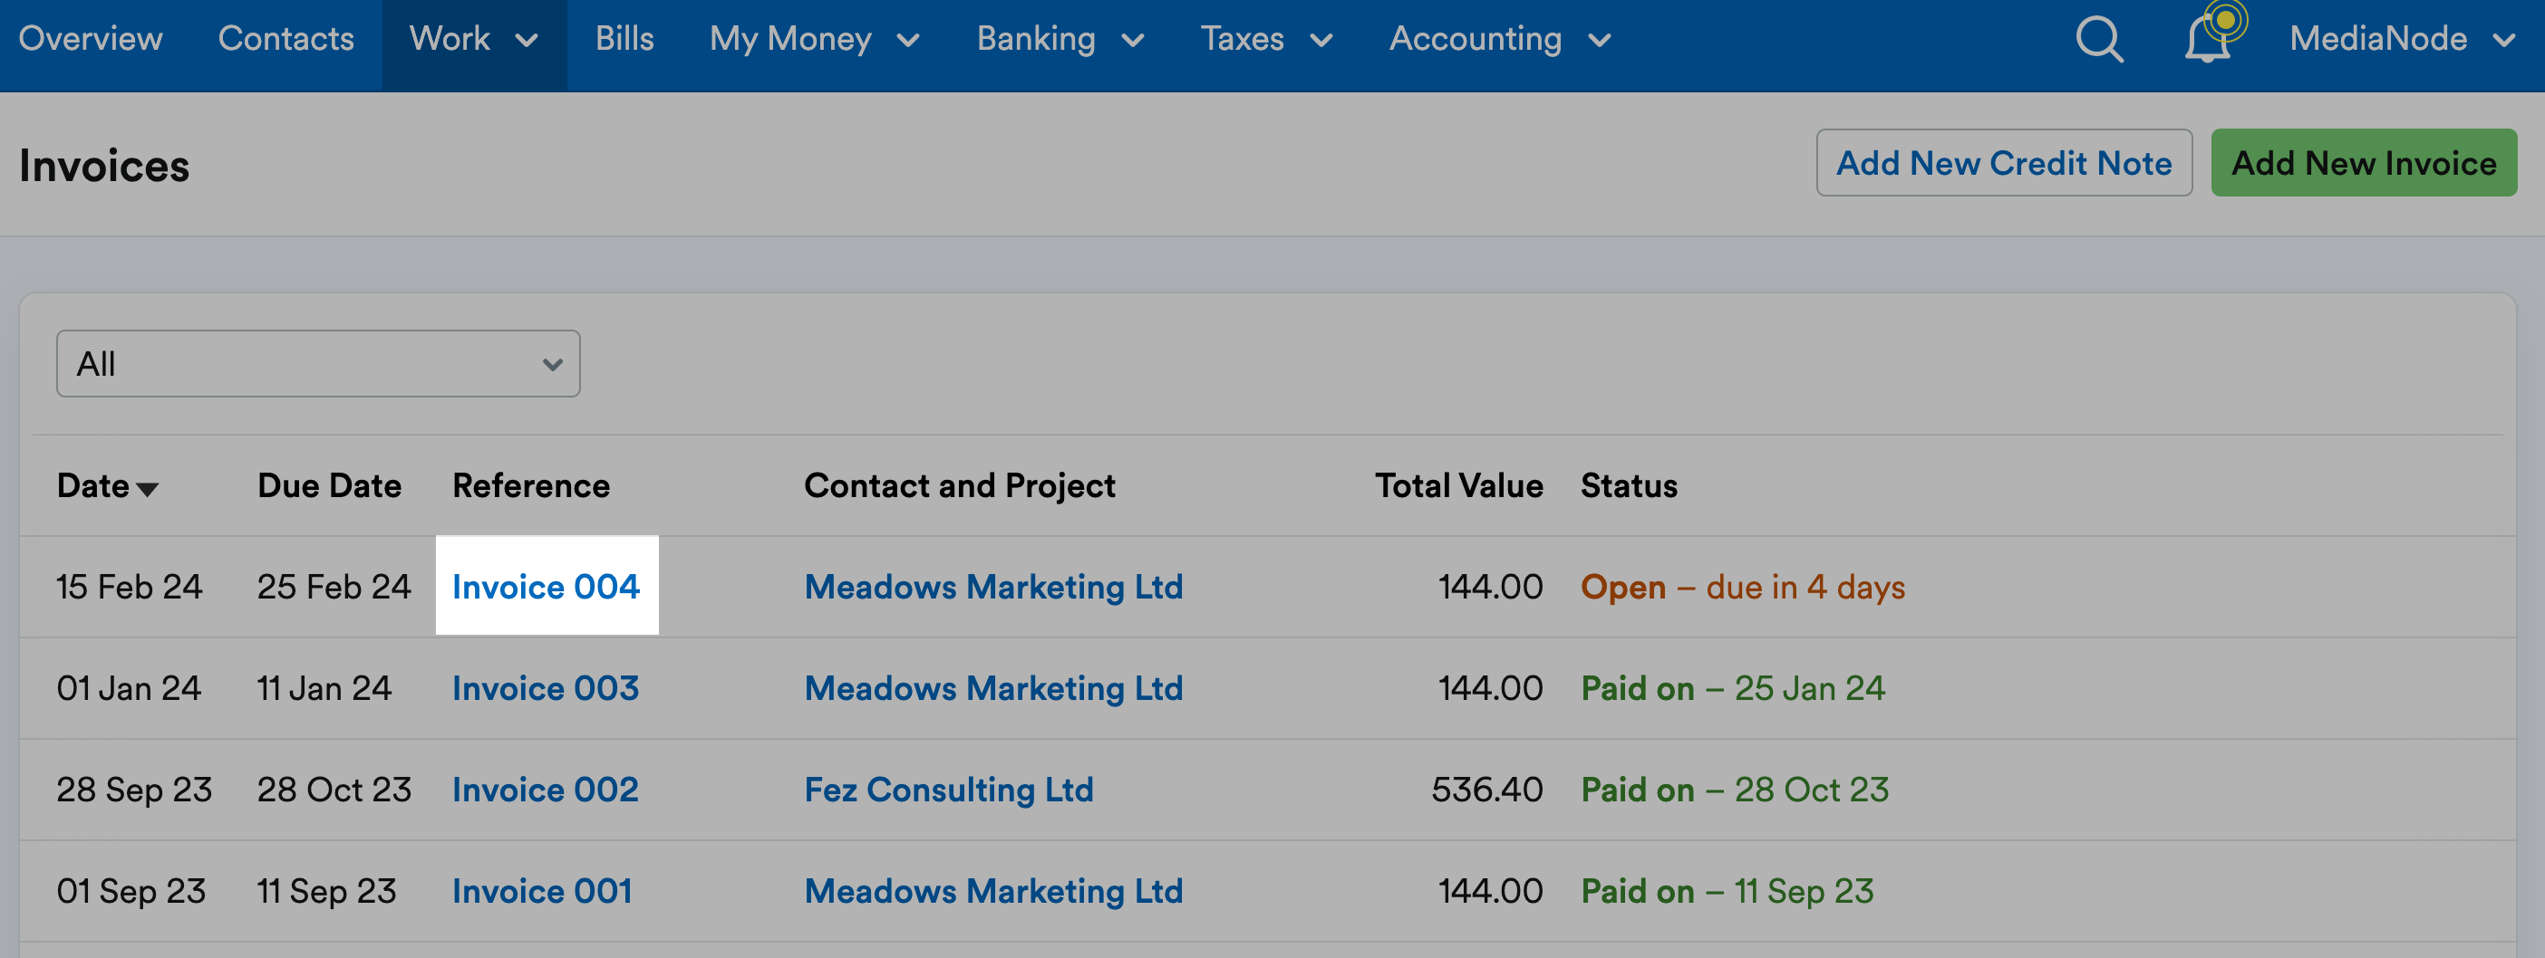Expand the My Money menu
The image size is (2545, 958).
[x=815, y=40]
